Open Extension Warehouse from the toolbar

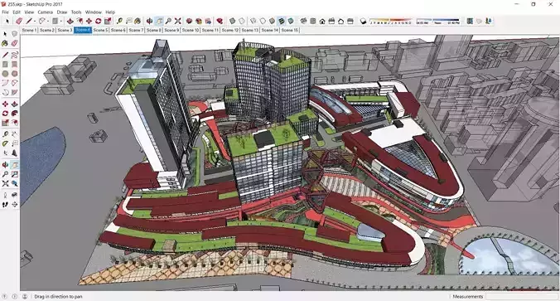(199, 21)
